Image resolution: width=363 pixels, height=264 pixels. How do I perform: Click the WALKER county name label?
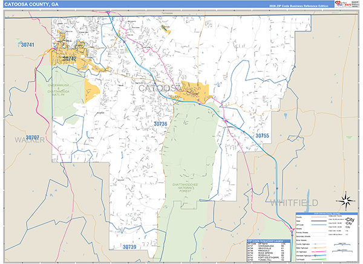30,140
